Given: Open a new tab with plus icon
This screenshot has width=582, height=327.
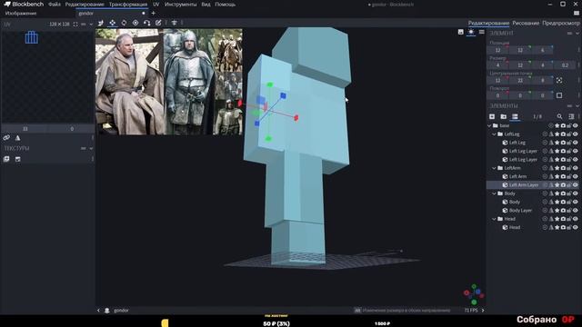Looking at the screenshot, I should 154,14.
